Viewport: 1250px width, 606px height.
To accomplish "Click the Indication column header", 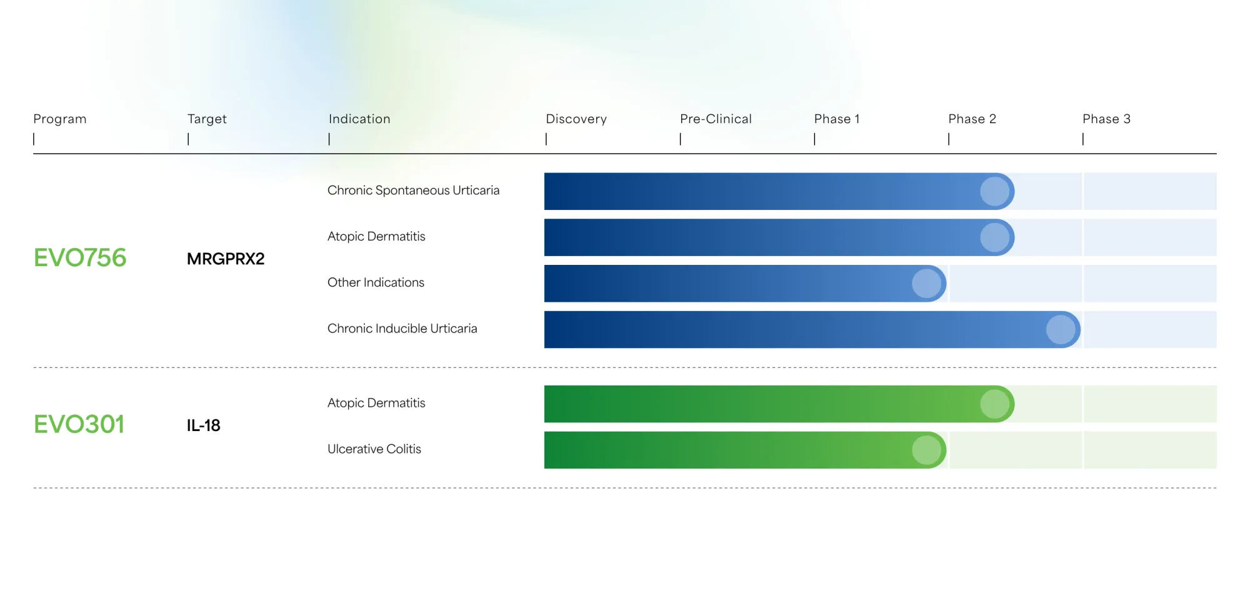I will [x=359, y=119].
